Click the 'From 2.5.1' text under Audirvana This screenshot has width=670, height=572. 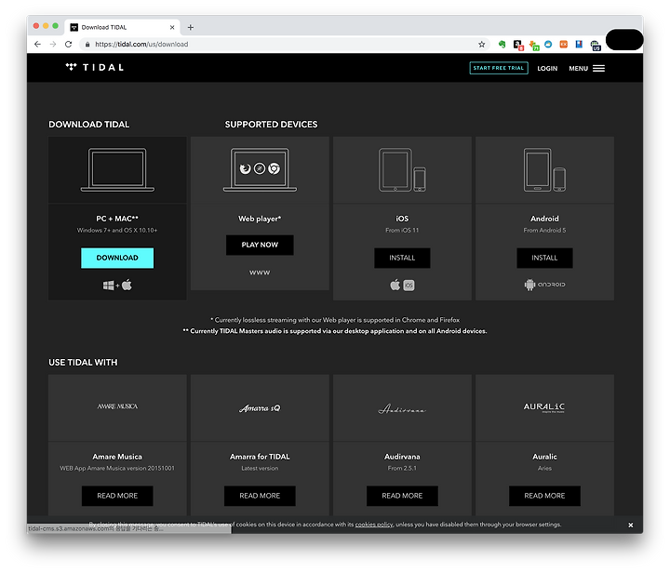point(402,468)
